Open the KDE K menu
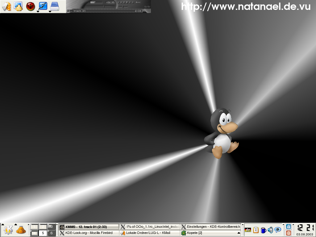This screenshot has height=237, width=316. point(8,230)
